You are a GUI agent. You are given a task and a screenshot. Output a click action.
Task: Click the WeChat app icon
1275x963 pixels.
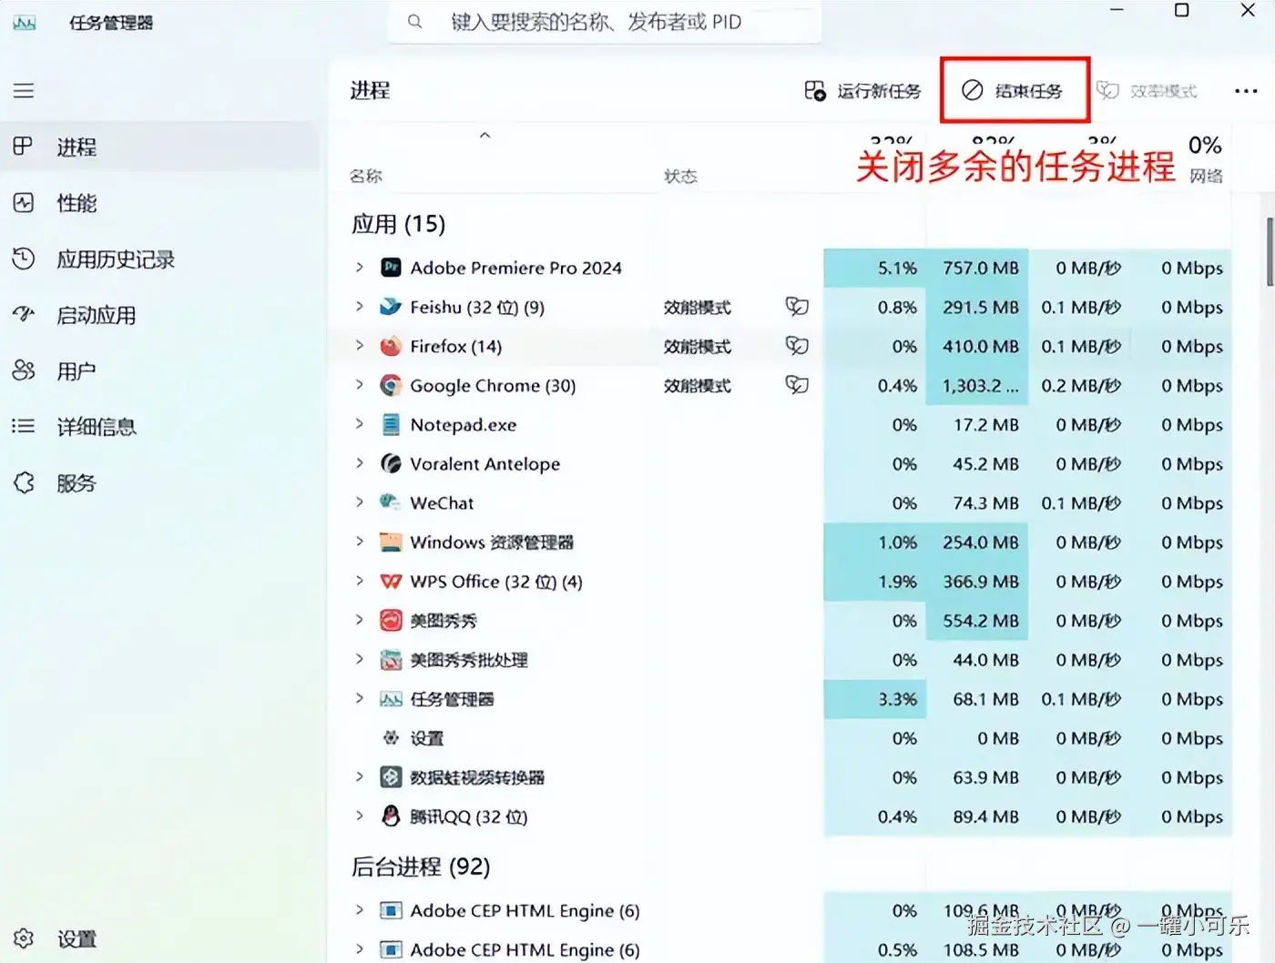[x=391, y=502]
